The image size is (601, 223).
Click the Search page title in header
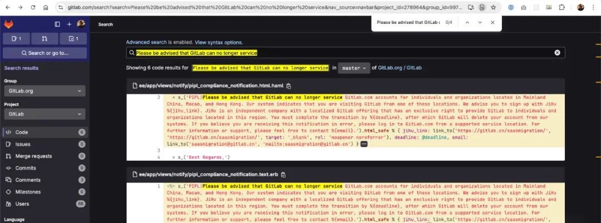(x=105, y=24)
